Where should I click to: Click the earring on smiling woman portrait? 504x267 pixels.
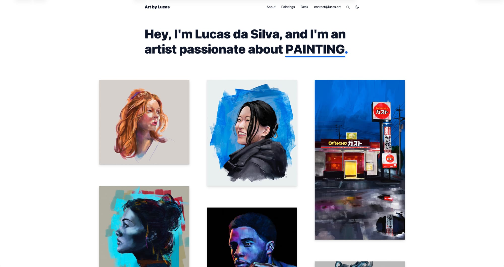tap(275, 133)
